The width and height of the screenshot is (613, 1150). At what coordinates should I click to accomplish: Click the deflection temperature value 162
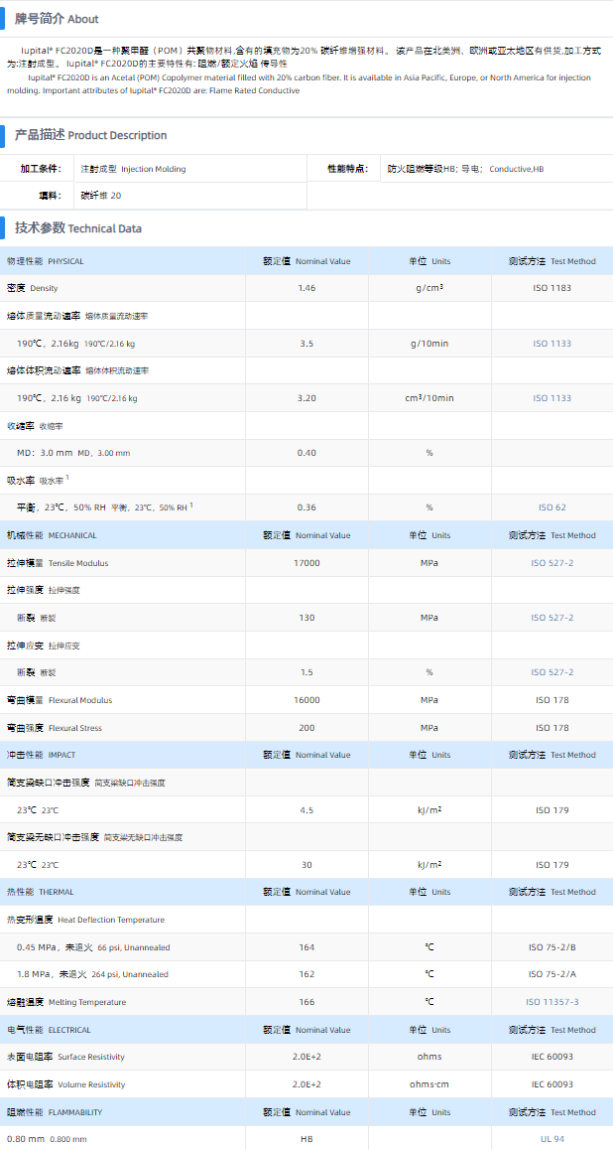click(x=306, y=974)
